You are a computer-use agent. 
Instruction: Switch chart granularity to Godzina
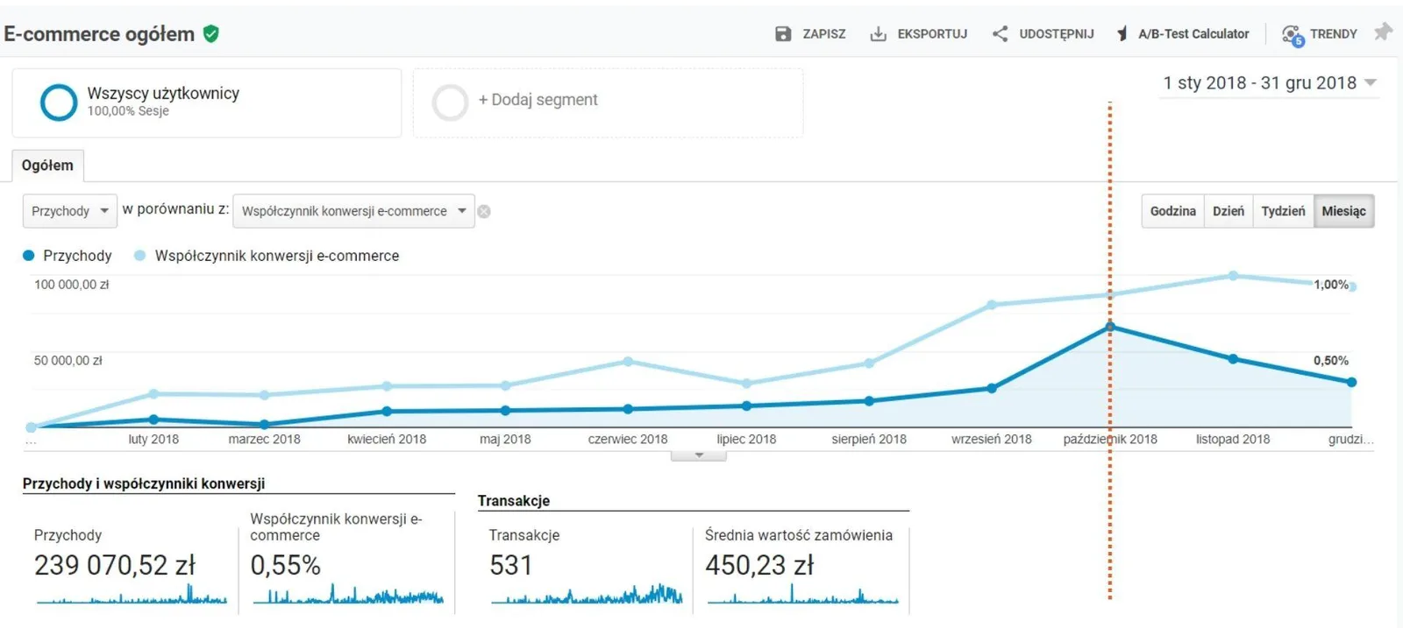pyautogui.click(x=1172, y=211)
